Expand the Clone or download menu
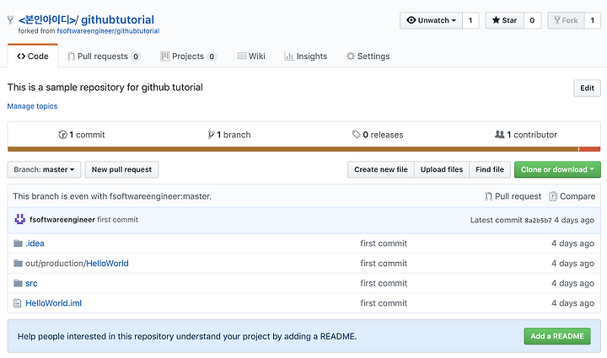 point(557,169)
